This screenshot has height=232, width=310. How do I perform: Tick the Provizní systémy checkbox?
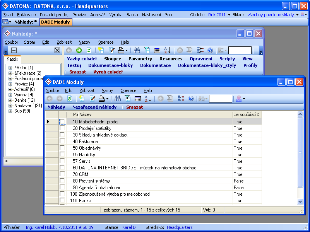62,181
